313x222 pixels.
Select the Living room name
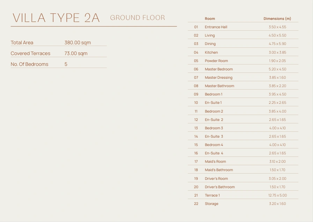tap(210, 35)
